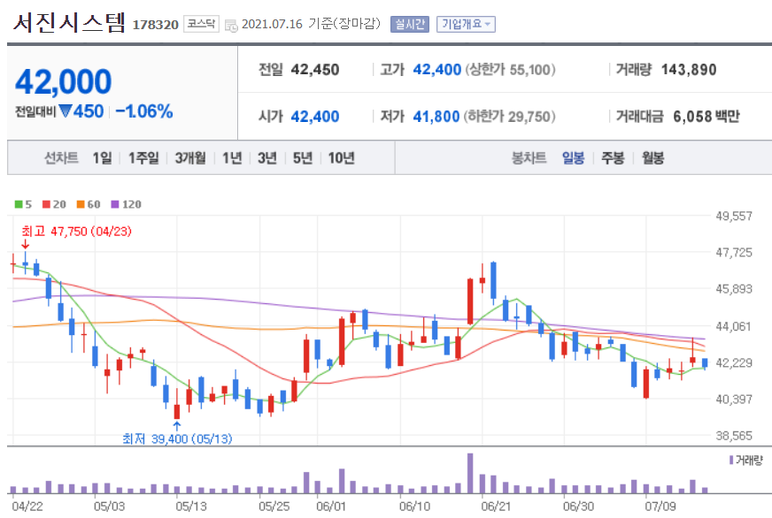Select the 3년 line chart tab
772x518 pixels.
point(267,157)
